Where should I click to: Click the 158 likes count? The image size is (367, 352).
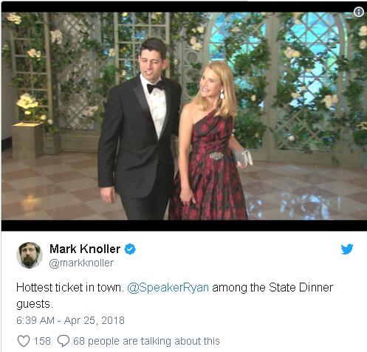click(42, 341)
